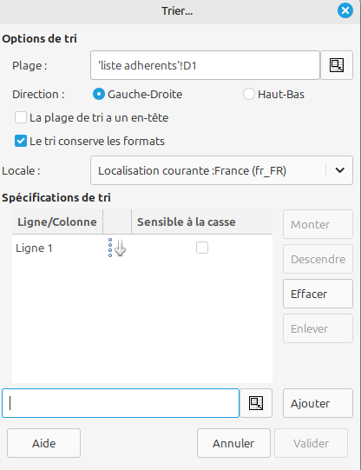Click the Locale dropdown chevron arrow
Screen dimensions: 361x470
(x=340, y=170)
